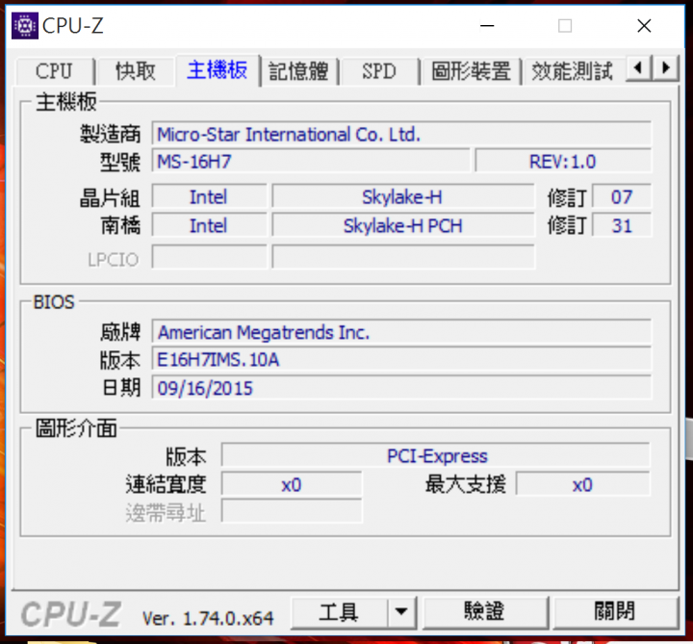Click the CPU-Z app icon in title bar
Viewport: 693px width, 644px height.
[x=25, y=26]
